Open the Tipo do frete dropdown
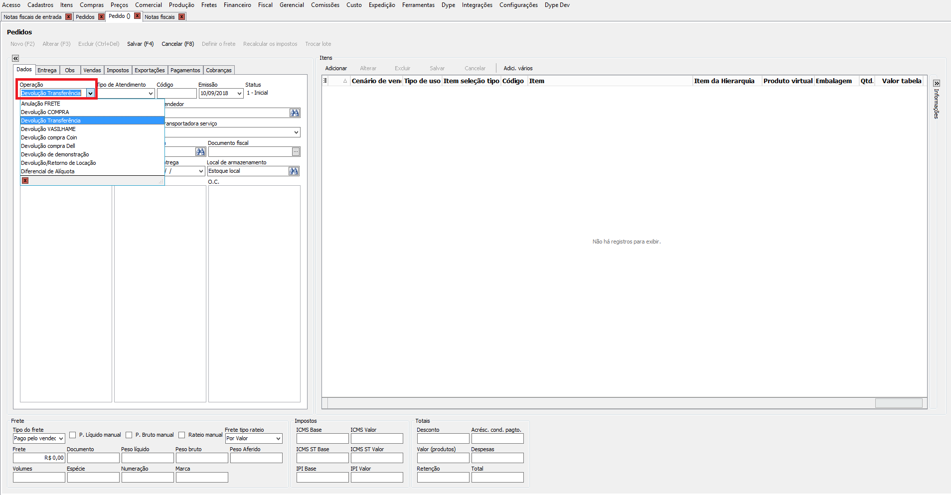 (61, 439)
